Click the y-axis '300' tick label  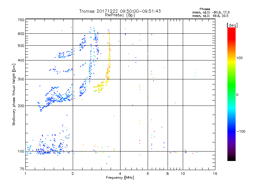(x=21, y=79)
